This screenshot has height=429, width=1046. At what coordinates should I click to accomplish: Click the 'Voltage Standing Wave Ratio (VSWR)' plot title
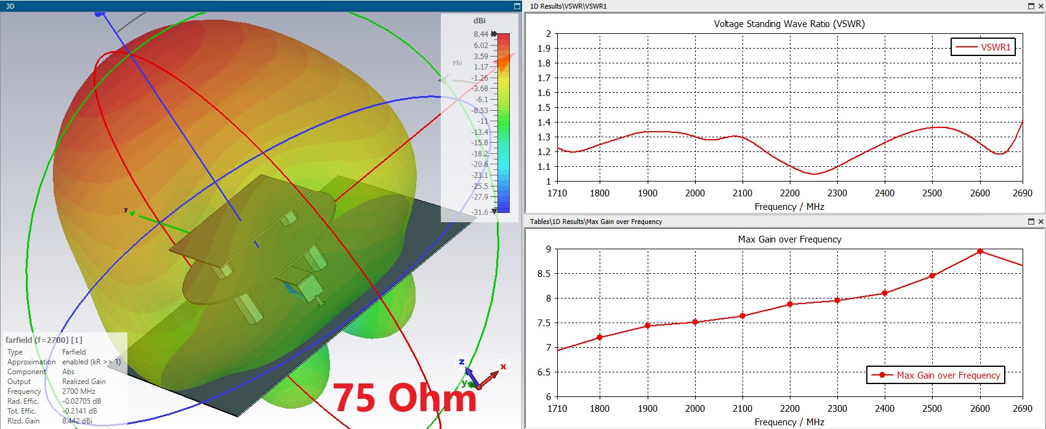tap(789, 24)
